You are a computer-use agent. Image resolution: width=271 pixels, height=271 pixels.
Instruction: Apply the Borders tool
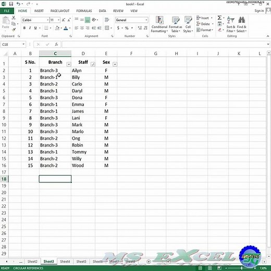(x=46, y=28)
